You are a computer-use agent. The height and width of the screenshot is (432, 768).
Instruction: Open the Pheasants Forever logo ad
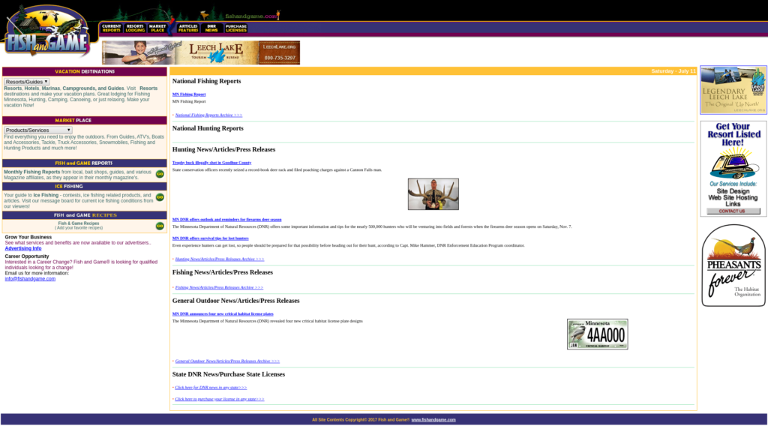click(x=733, y=265)
